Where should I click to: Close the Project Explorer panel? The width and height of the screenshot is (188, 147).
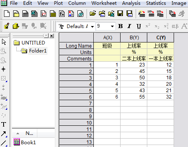tap(51, 36)
